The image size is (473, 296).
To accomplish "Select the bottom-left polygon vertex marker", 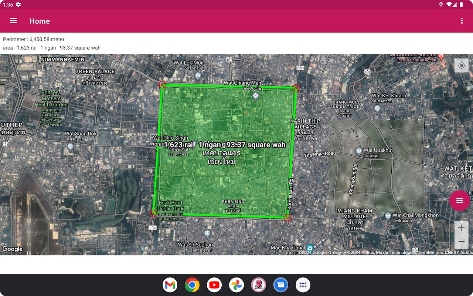I will coord(153,213).
